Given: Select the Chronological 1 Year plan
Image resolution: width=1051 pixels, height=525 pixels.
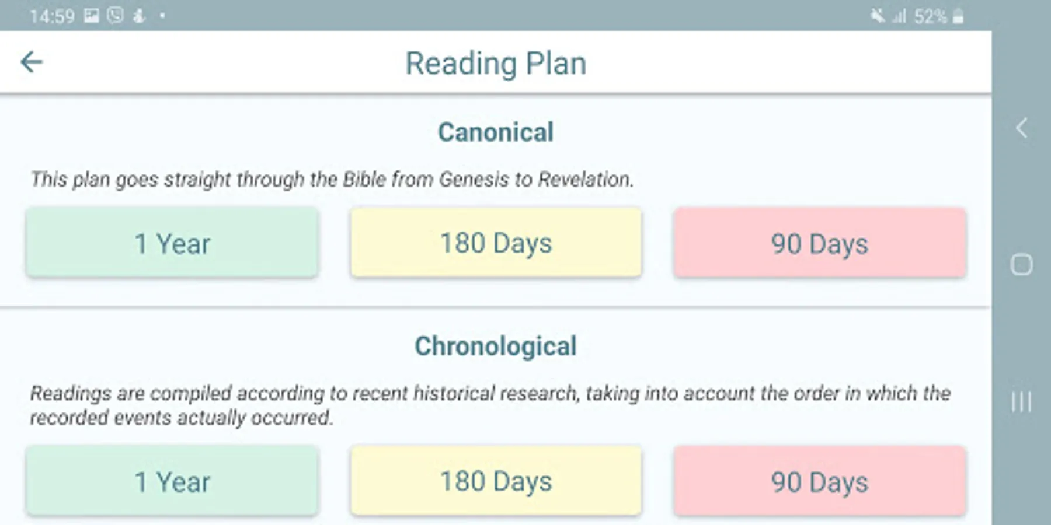Looking at the screenshot, I should (172, 481).
